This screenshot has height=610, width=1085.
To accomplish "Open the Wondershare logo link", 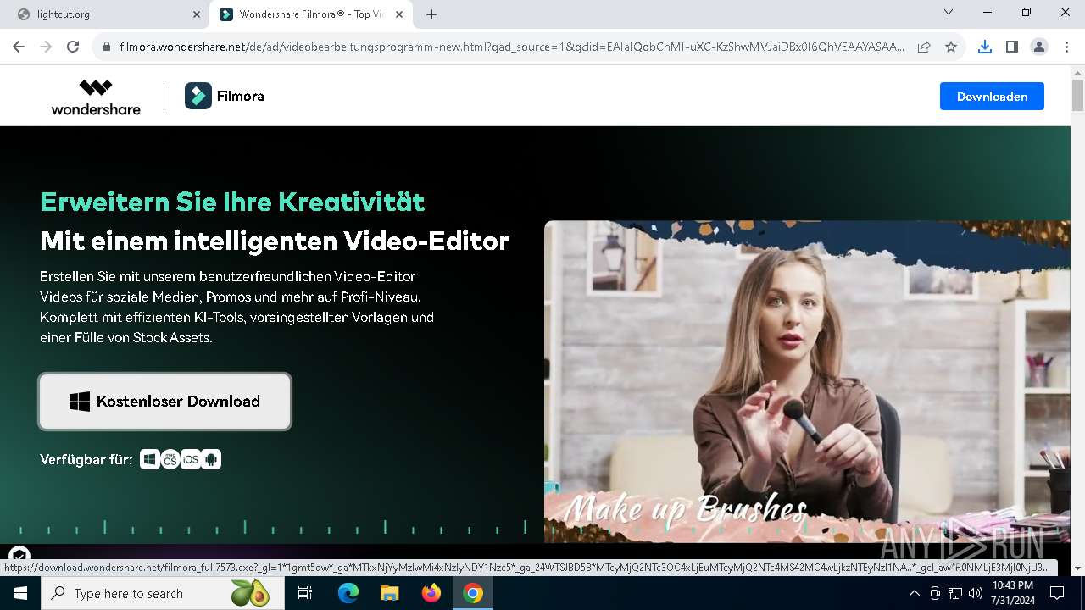I will (x=96, y=97).
